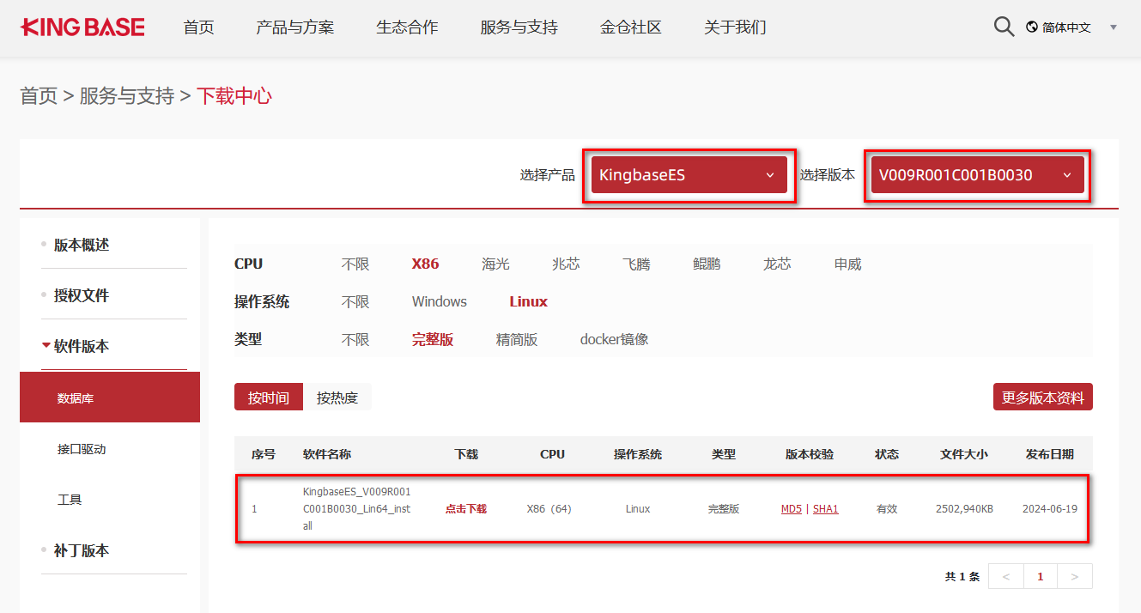Click the KingbaseES_V009R001C001B0030_Lin64_install file name
This screenshot has width=1141, height=613.
(x=356, y=509)
